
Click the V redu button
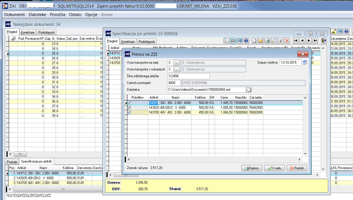coord(274,168)
